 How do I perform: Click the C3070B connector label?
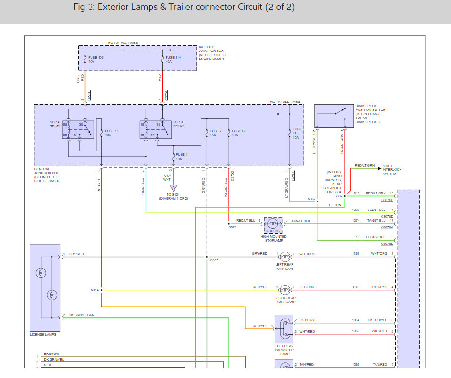tap(387, 200)
